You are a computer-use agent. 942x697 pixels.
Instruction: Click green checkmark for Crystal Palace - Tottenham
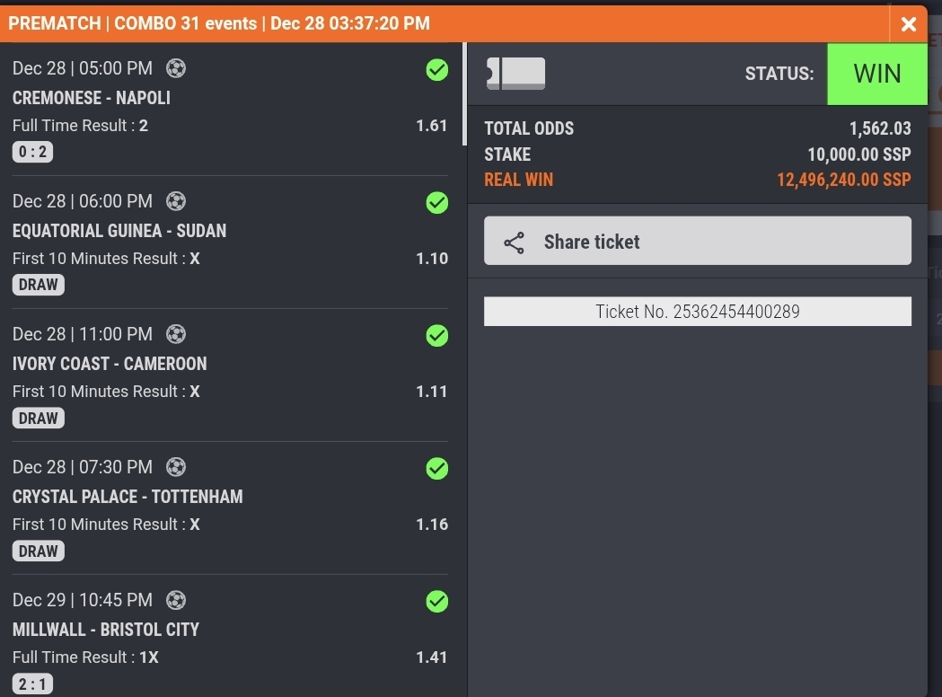coord(437,469)
